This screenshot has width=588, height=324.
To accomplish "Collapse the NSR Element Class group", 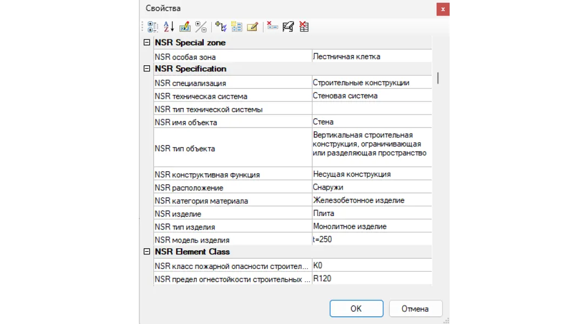I will 146,252.
